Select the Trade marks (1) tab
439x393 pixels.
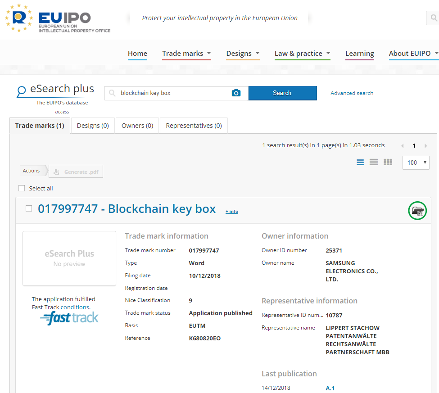tap(40, 126)
